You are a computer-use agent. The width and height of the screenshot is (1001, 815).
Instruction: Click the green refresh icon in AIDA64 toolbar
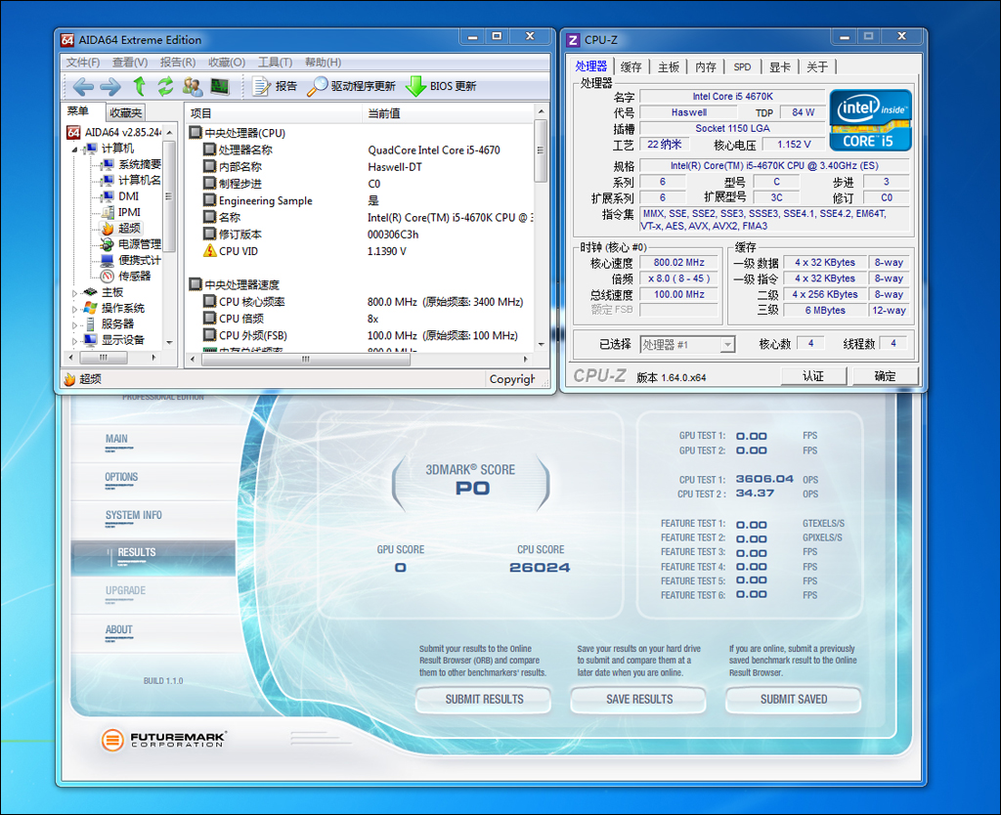164,87
